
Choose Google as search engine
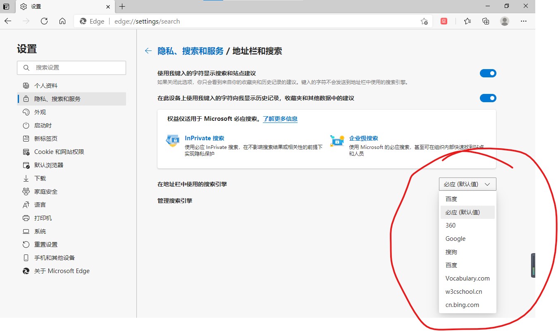467,239
